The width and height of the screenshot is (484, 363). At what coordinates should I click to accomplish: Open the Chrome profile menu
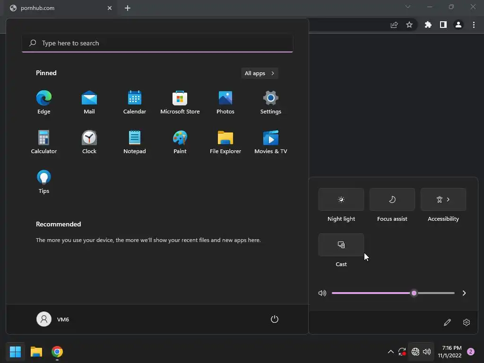coord(458,25)
